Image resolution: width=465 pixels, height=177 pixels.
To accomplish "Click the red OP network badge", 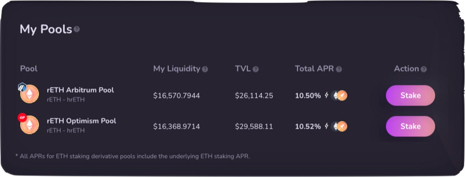I will [x=22, y=118].
